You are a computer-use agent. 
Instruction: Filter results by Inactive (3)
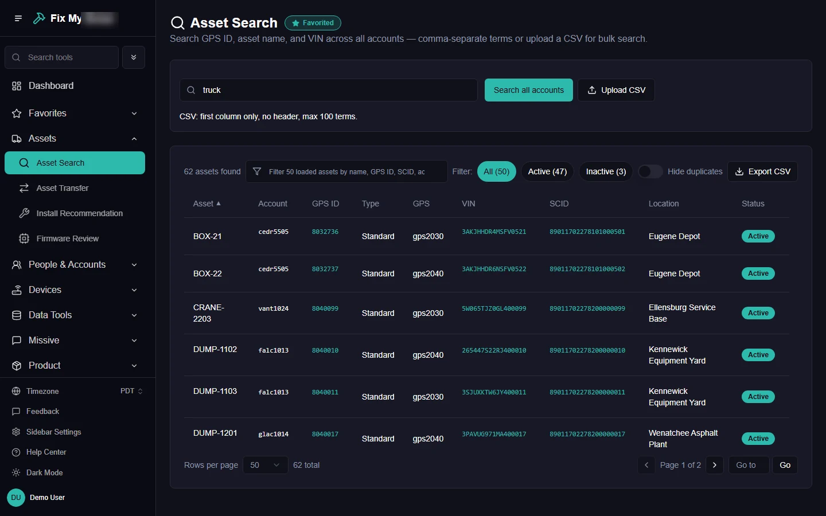pos(606,171)
